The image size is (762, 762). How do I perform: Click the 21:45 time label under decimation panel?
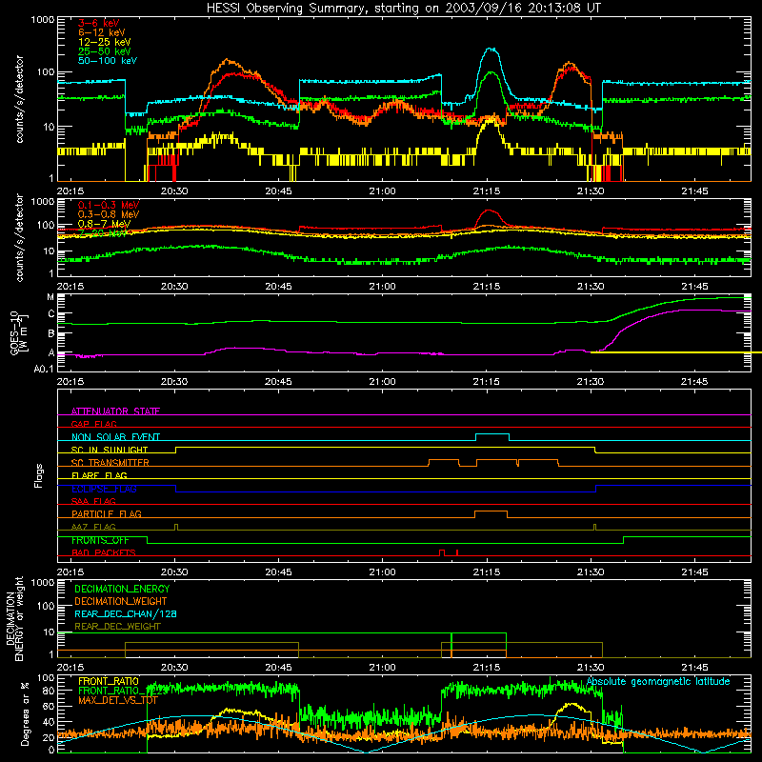click(694, 668)
